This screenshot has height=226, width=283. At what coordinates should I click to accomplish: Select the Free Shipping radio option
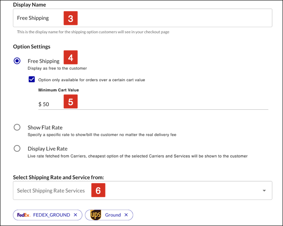click(x=17, y=61)
